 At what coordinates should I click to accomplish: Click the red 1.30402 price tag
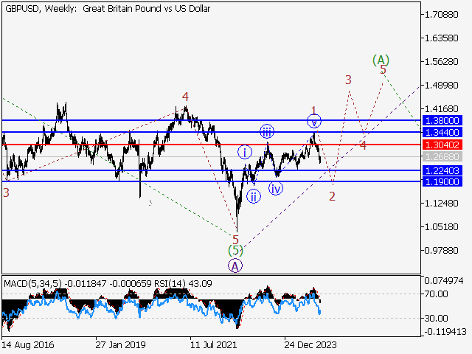point(442,145)
